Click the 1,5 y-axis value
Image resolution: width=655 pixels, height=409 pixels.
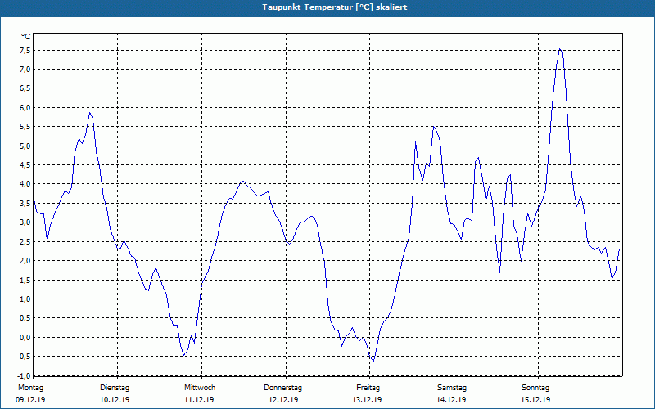(x=25, y=280)
